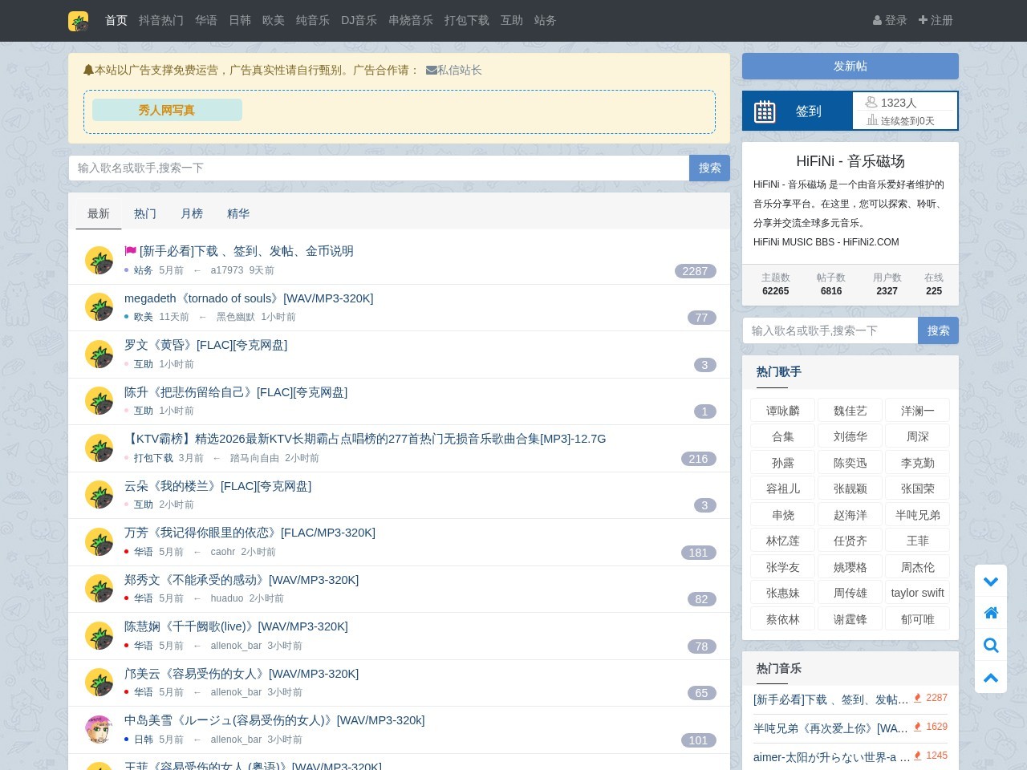Select hot singer tag 谭咏麟
Screen dimensions: 1027x770
pos(783,411)
